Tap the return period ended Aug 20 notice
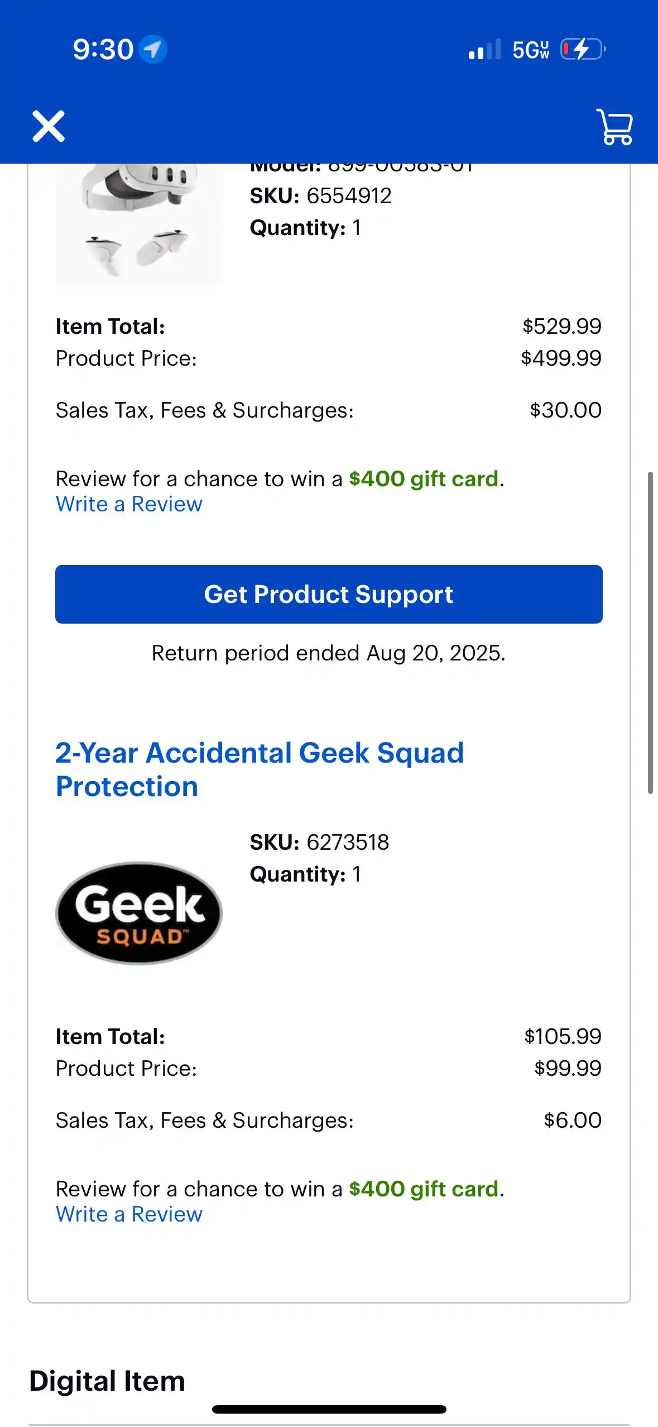The width and height of the screenshot is (658, 1427). [328, 653]
